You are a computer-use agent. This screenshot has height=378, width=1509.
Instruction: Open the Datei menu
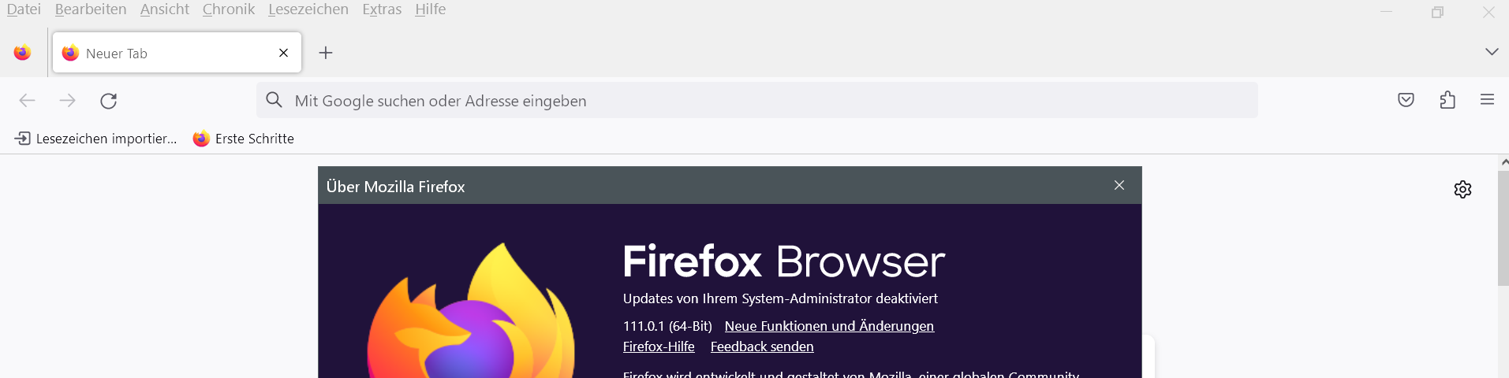24,9
